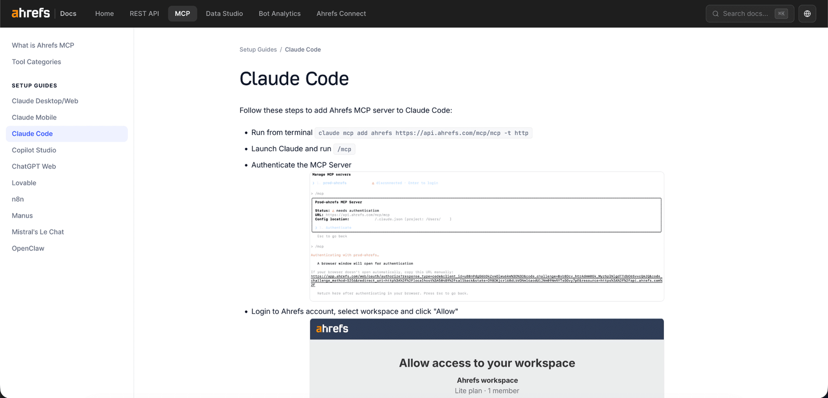
Task: Click the Claude Code page heading
Action: pos(294,79)
